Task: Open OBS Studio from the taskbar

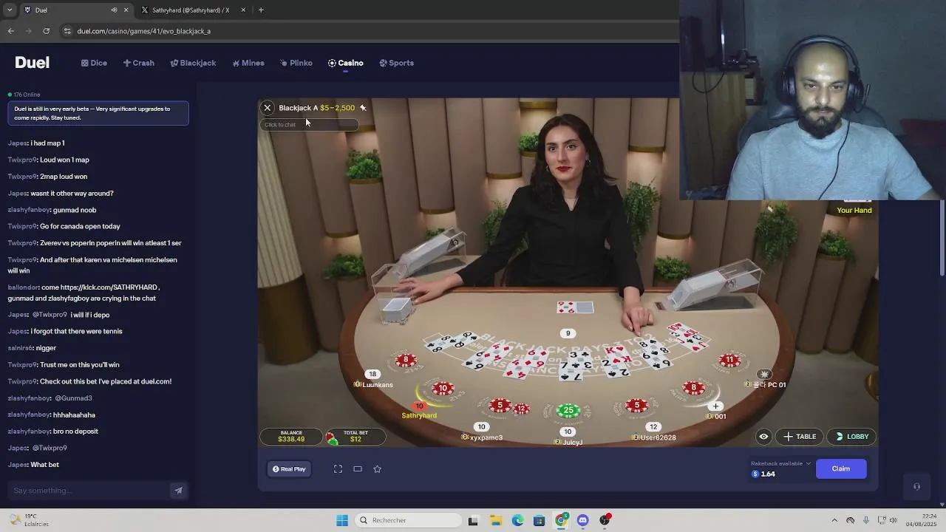Action: click(x=605, y=520)
